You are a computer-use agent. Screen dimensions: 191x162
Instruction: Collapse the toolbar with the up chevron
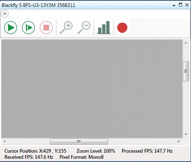pyautogui.click(x=5, y=14)
